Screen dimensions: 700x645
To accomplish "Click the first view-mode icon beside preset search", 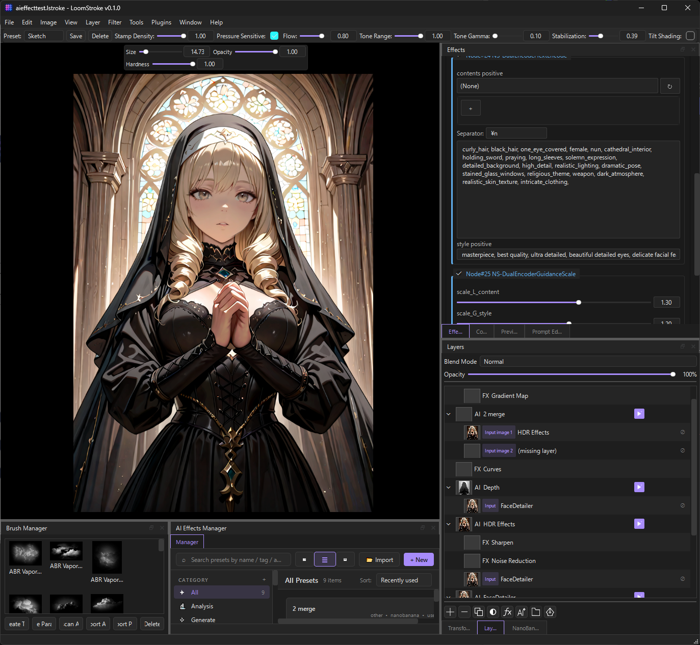I will click(304, 559).
